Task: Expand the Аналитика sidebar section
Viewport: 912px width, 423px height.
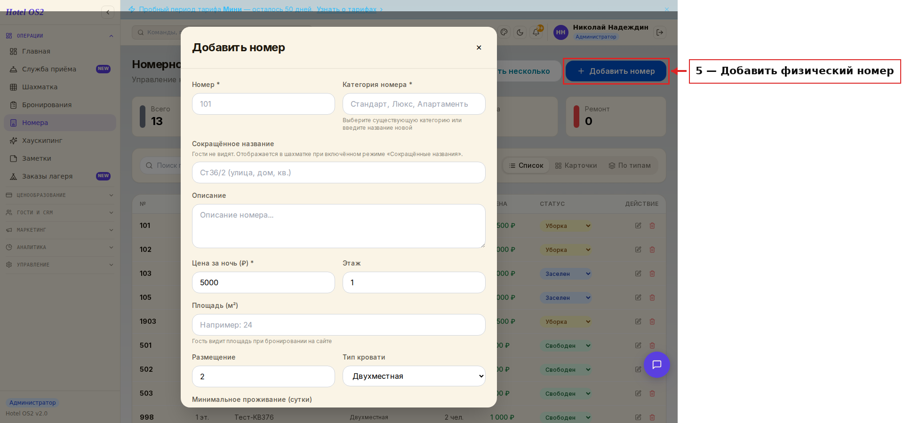Action: coord(60,247)
